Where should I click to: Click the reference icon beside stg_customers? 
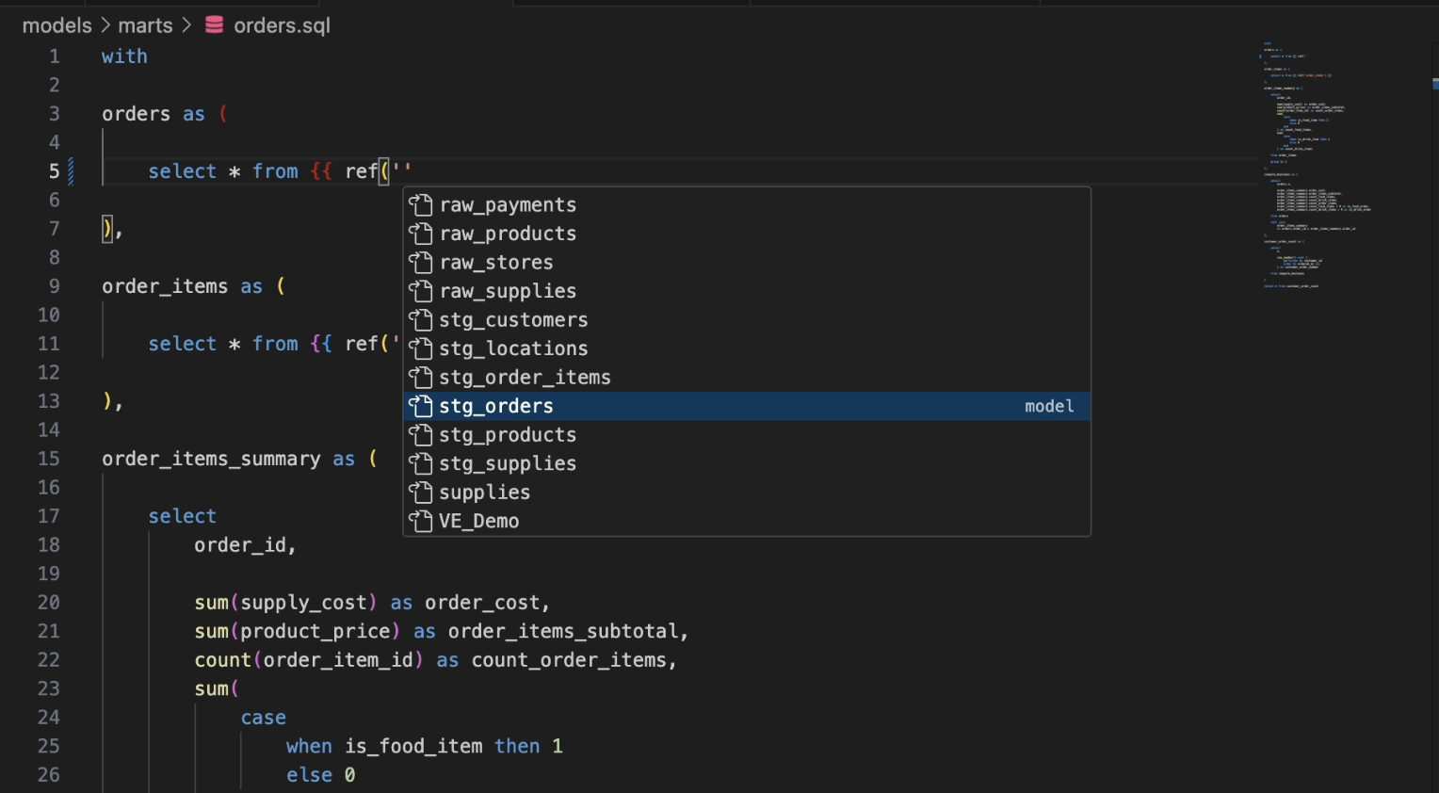click(x=421, y=320)
